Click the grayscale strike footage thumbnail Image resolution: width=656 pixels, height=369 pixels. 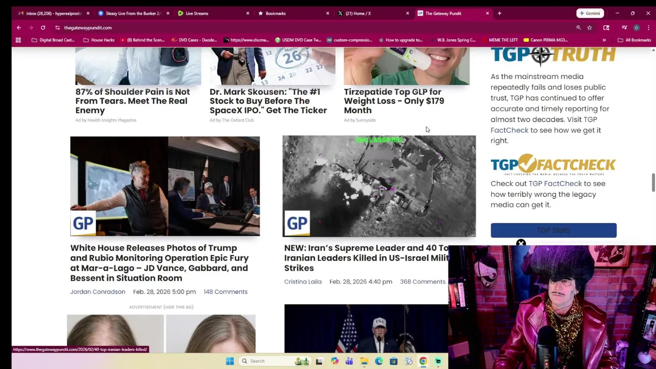(x=379, y=186)
